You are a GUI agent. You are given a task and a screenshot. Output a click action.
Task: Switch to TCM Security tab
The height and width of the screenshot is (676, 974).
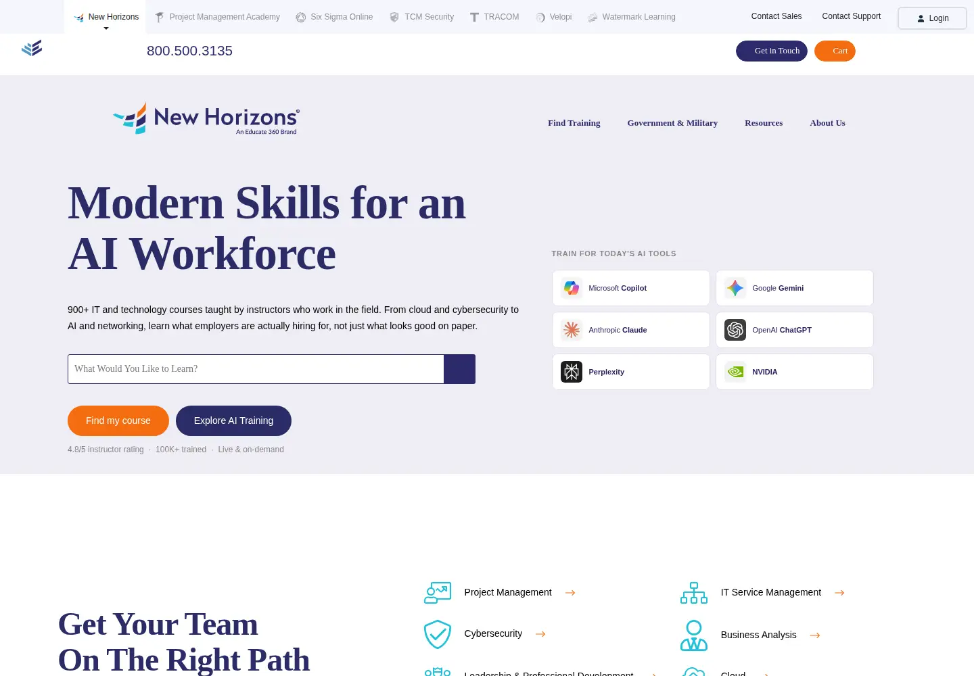pos(421,17)
